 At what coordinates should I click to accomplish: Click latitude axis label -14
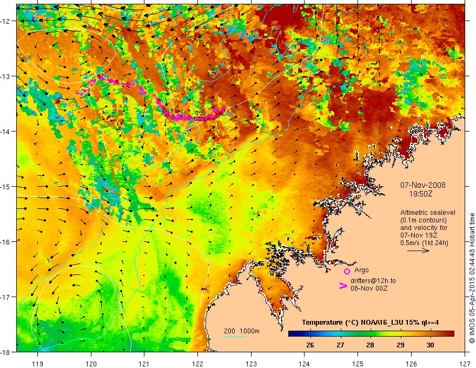tap(5, 132)
